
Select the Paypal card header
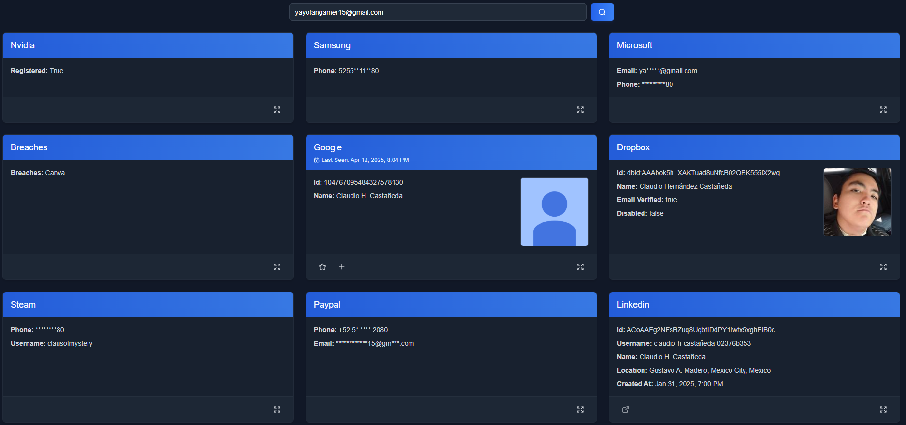(451, 305)
